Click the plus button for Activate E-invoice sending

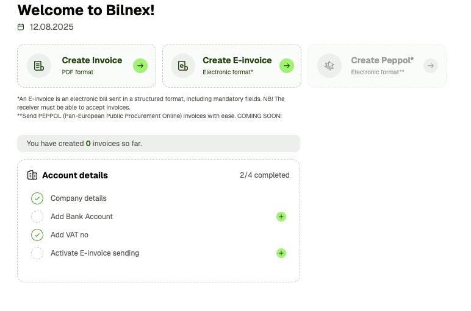[281, 253]
